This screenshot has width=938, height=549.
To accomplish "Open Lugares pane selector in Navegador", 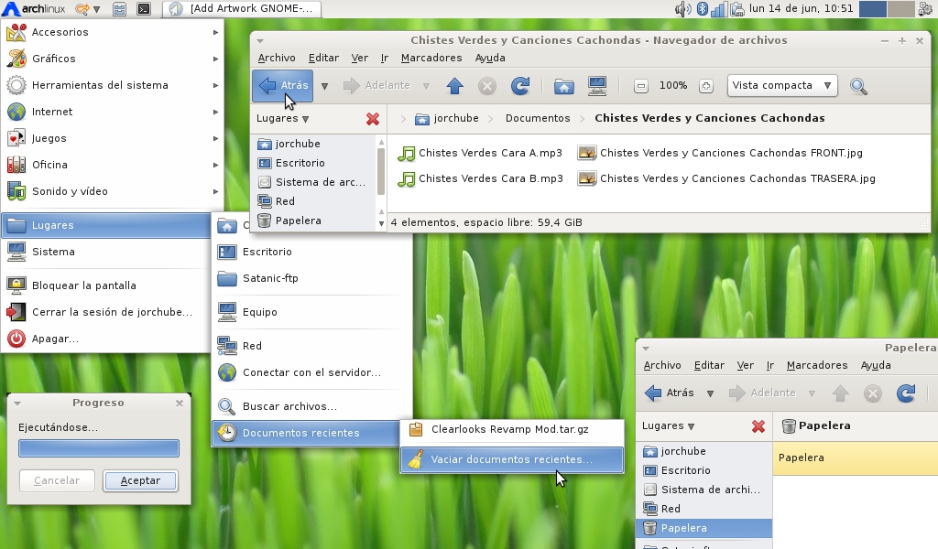I will [283, 118].
